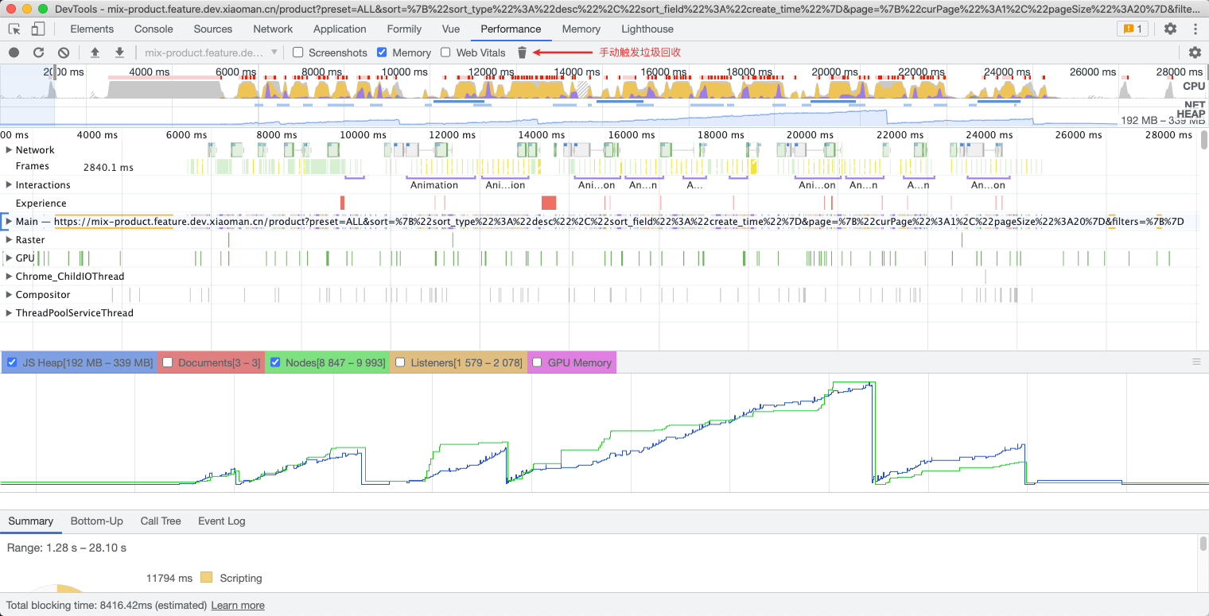Viewport: 1209px width, 616px height.
Task: Open the Application panel
Action: [340, 29]
